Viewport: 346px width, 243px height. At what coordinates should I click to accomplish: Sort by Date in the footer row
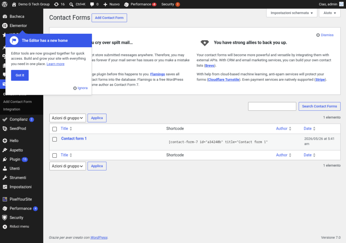click(x=310, y=155)
